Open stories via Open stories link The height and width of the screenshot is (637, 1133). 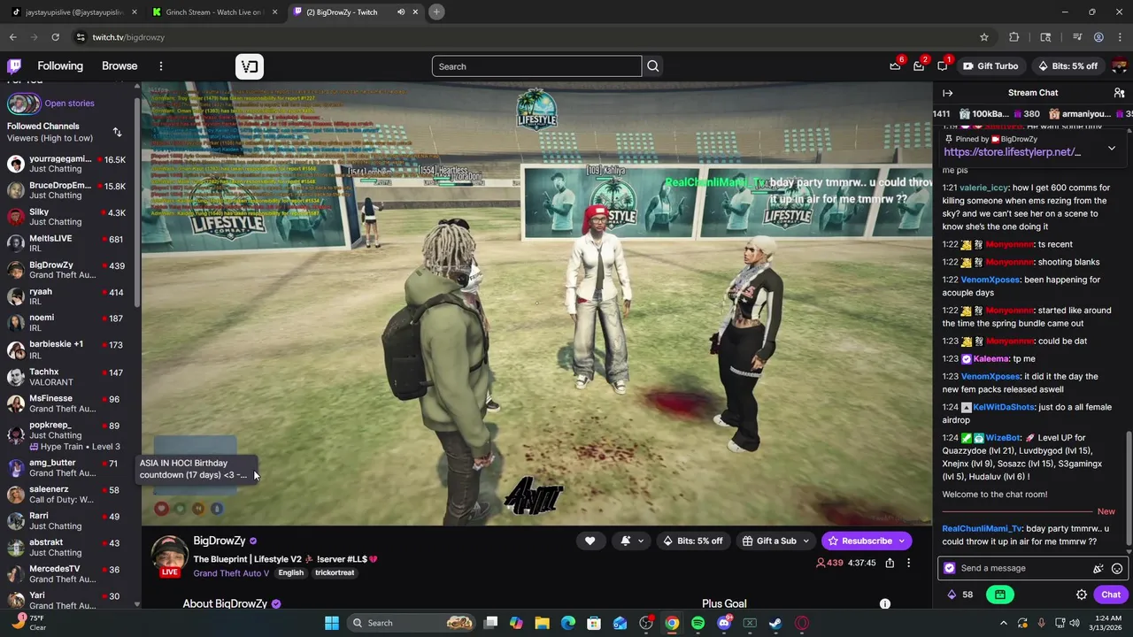(69, 104)
